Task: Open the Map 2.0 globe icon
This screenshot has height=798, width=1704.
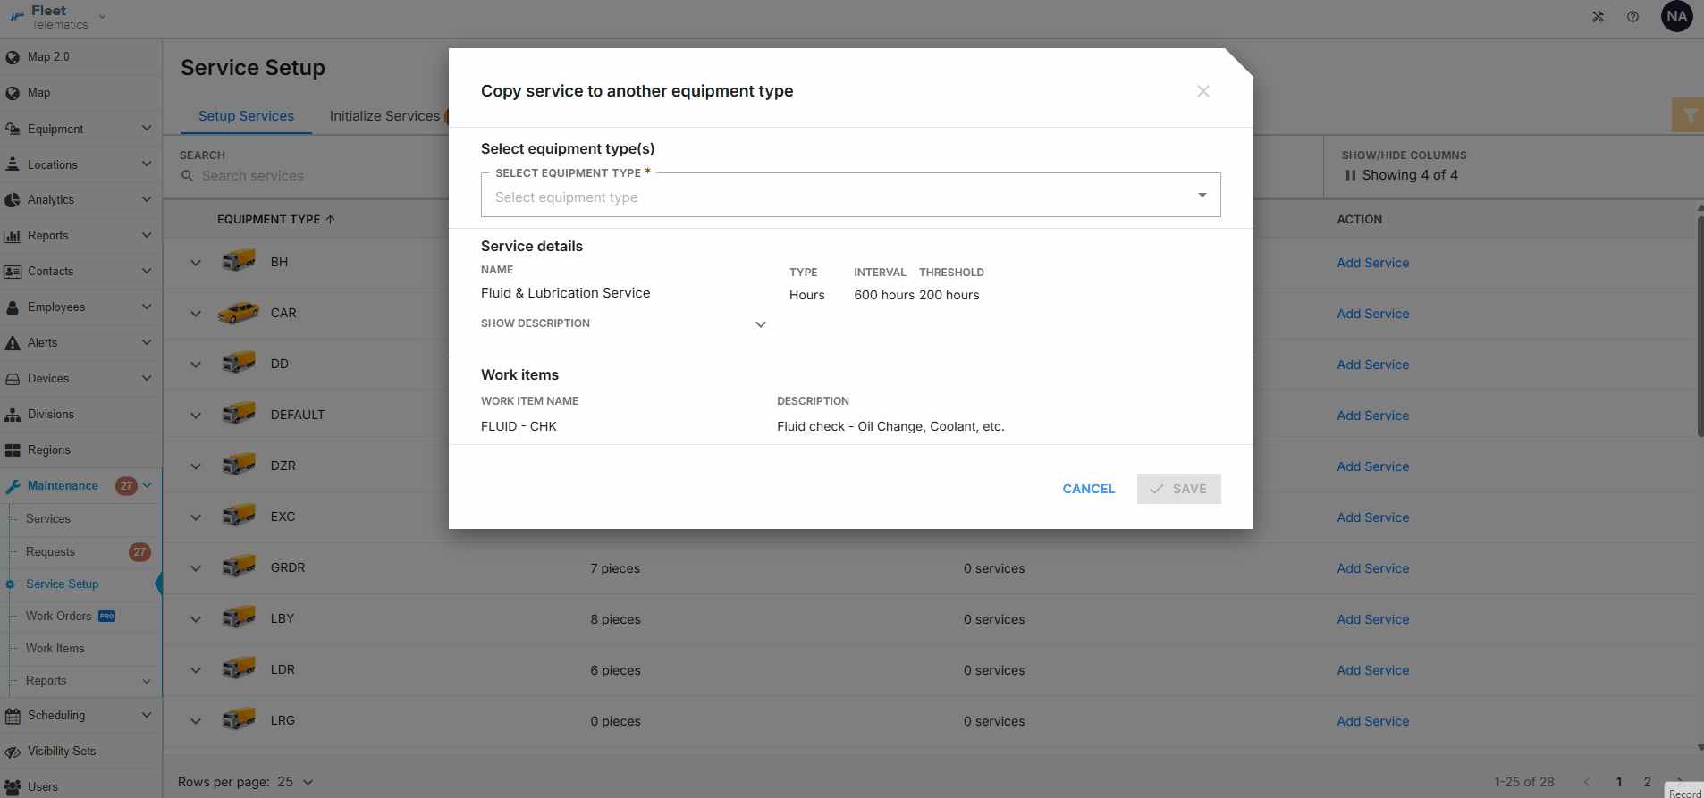Action: click(x=13, y=57)
